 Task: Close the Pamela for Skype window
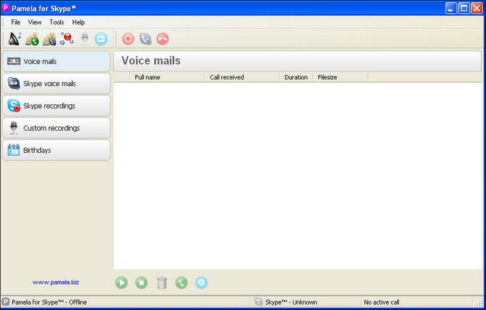coord(477,8)
